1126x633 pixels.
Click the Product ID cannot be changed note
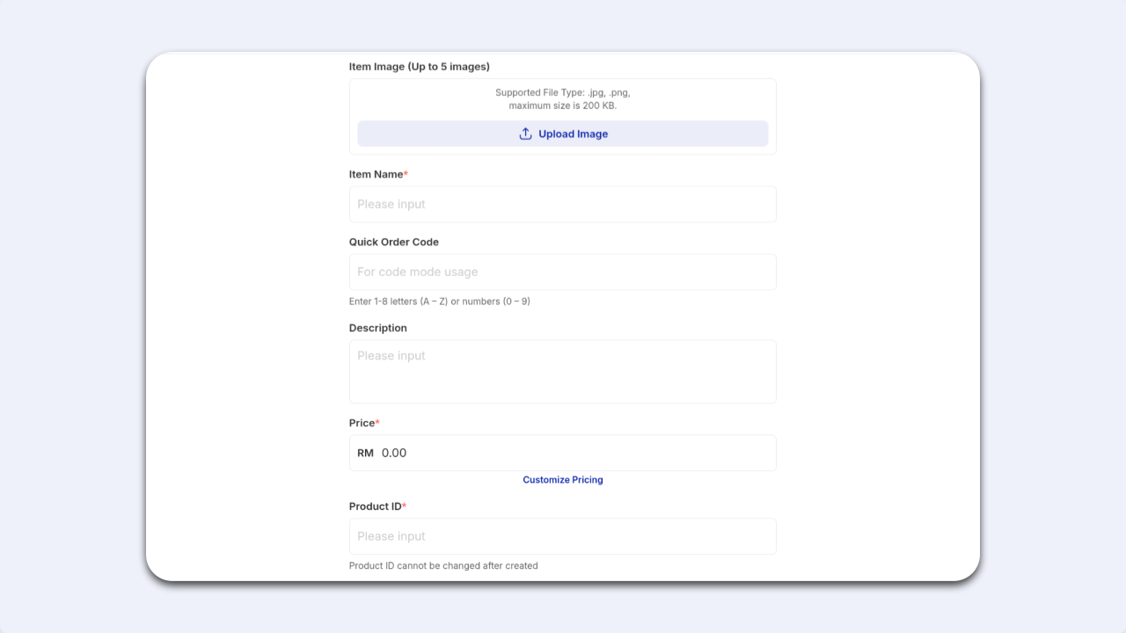point(443,565)
